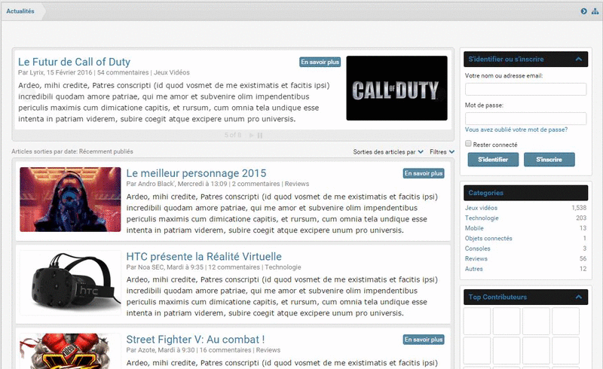Click author Azote in Street Fighter byline
The width and height of the screenshot is (603, 369).
point(146,350)
